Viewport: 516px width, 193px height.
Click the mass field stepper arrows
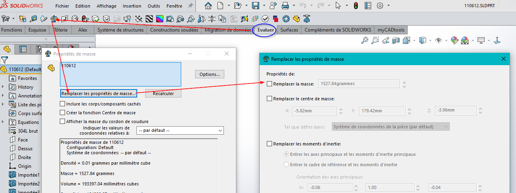pos(404,84)
